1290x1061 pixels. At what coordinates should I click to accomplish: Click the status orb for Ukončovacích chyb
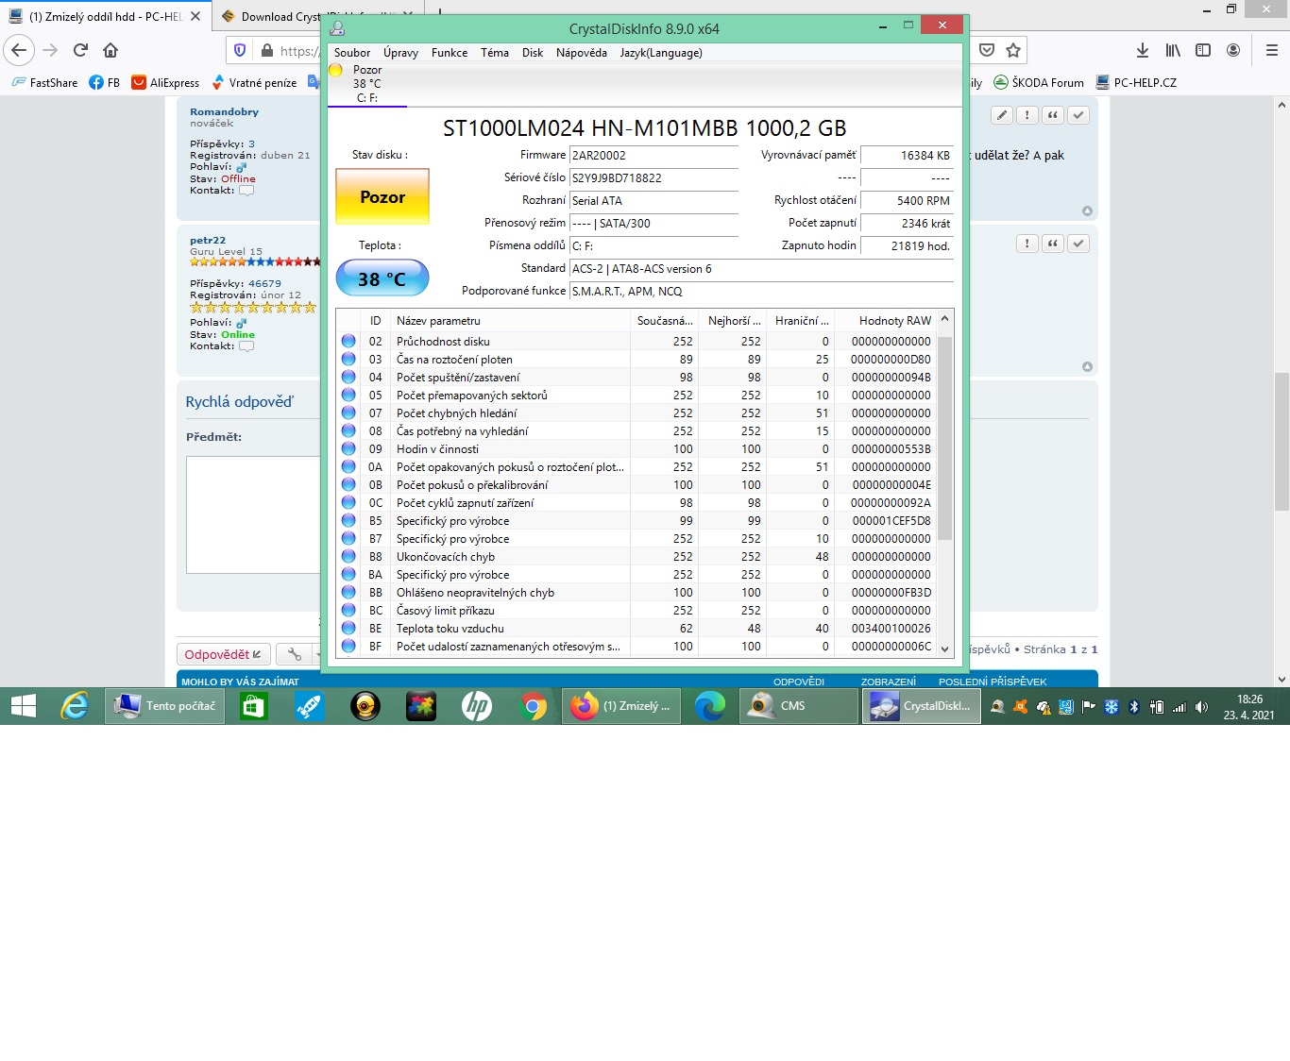348,557
